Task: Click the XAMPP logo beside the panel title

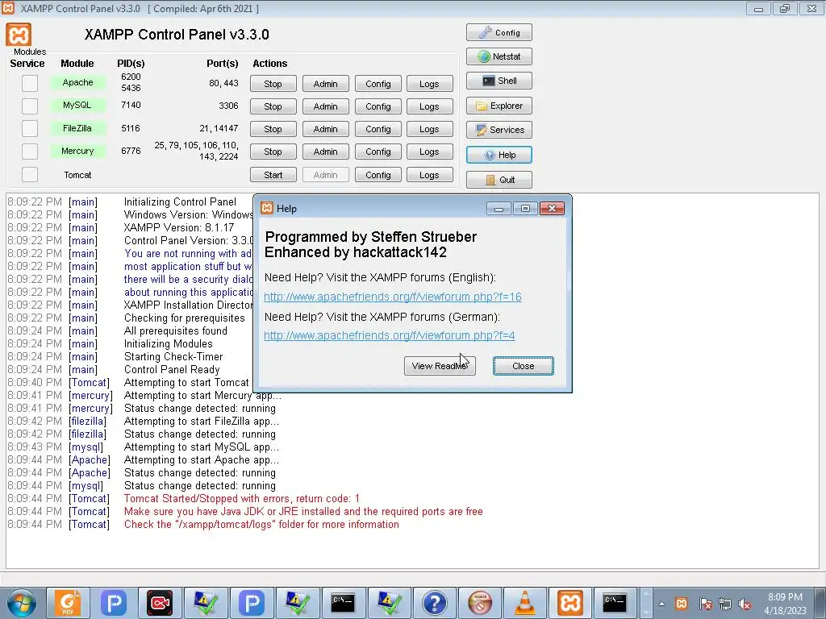Action: [19, 35]
